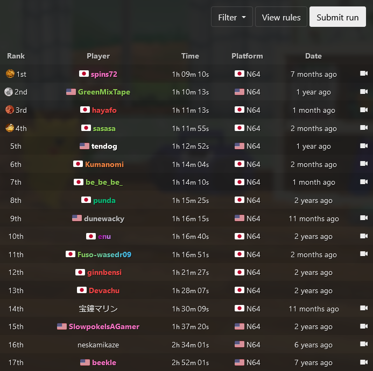Click the video icon on dunewacky's row

pos(364,217)
